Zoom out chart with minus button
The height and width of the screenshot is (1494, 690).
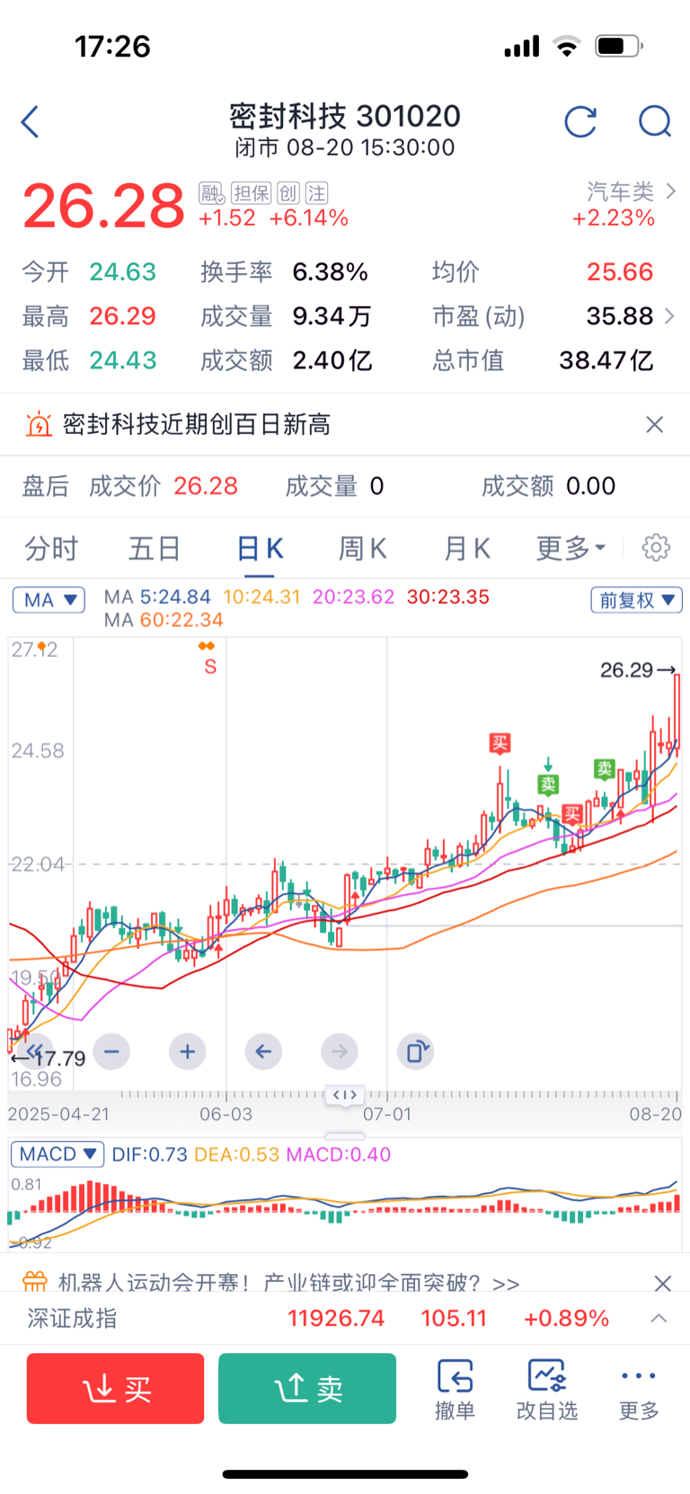point(111,1050)
